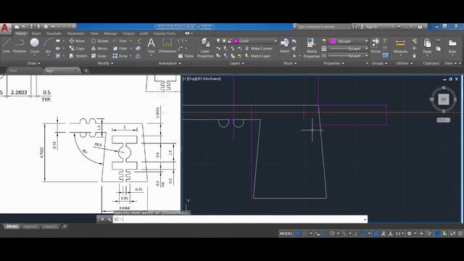This screenshot has width=464, height=261.
Task: Expand the Draw panel
Action: coord(33,63)
